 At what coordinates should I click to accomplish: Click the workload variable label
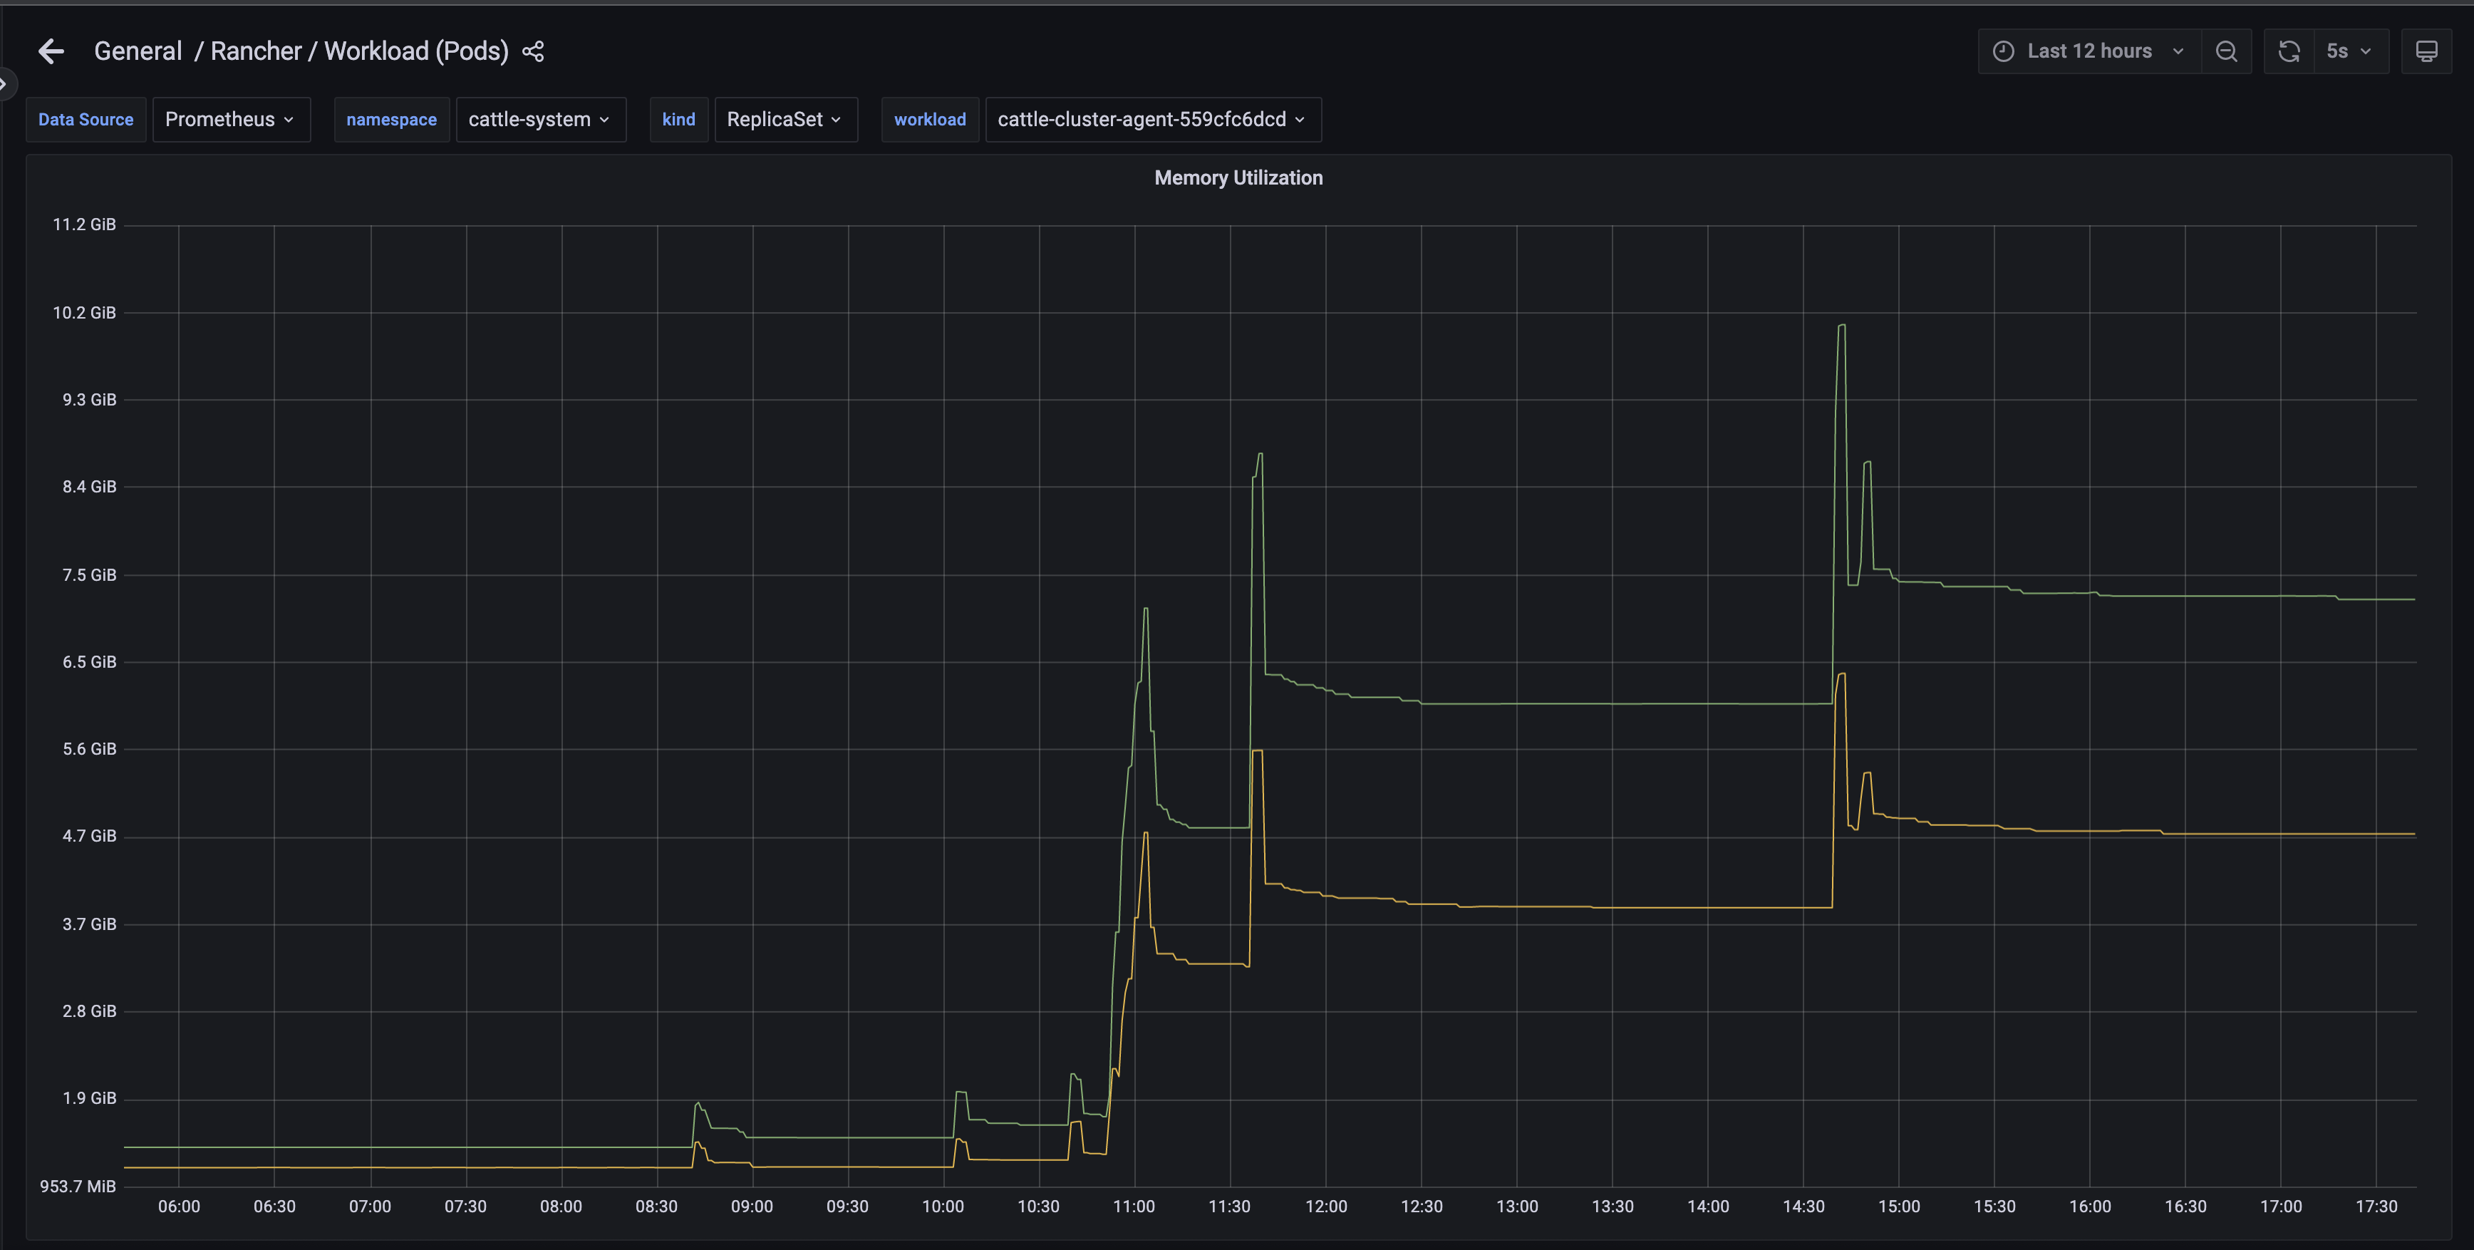tap(930, 119)
